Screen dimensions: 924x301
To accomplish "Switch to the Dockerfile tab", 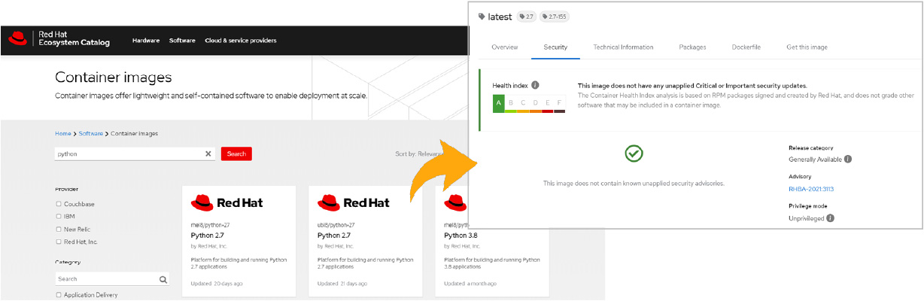I will 746,47.
